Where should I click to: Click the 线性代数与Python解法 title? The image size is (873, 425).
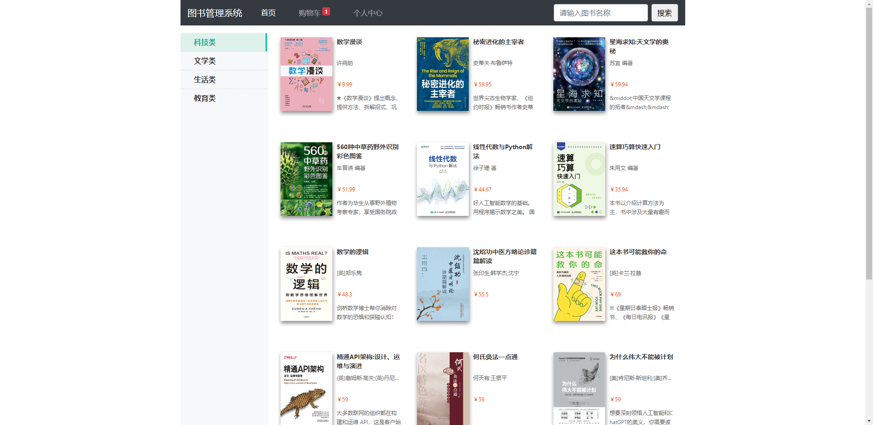(503, 151)
